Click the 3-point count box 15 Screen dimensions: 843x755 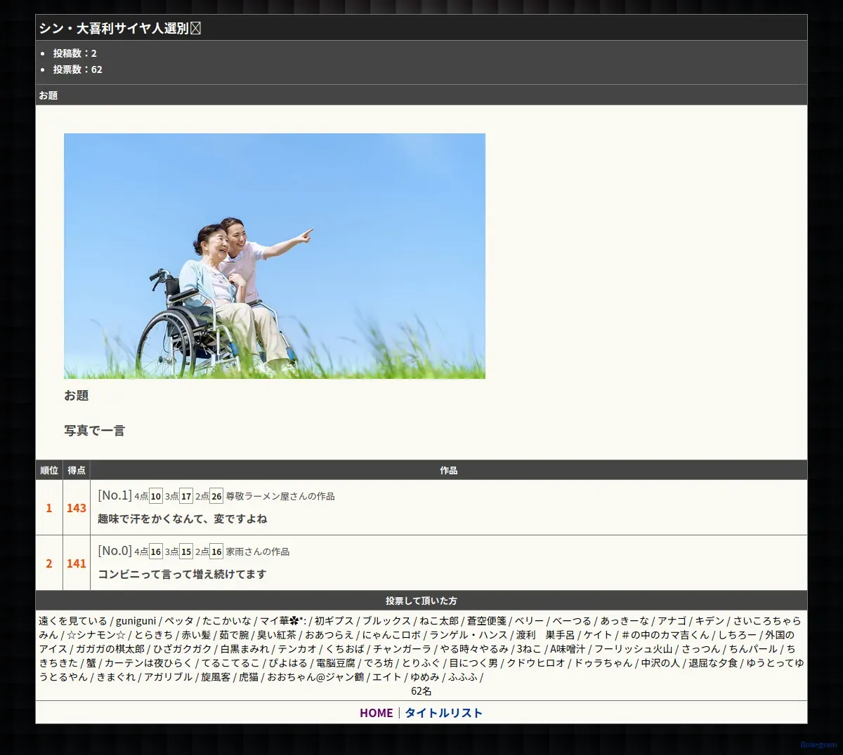pyautogui.click(x=186, y=552)
